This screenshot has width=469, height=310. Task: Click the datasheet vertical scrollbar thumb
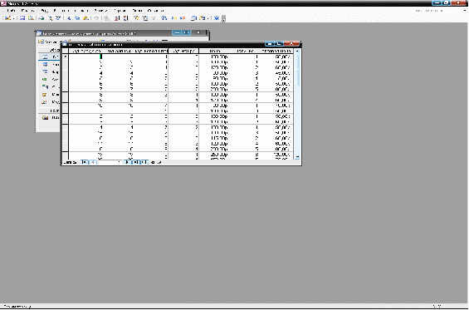click(297, 70)
